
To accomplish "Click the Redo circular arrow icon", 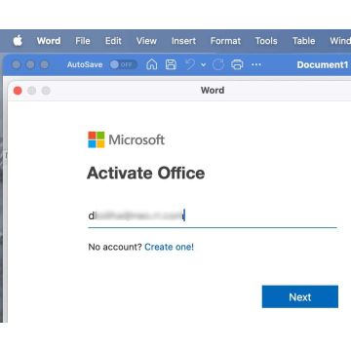I will (218, 64).
